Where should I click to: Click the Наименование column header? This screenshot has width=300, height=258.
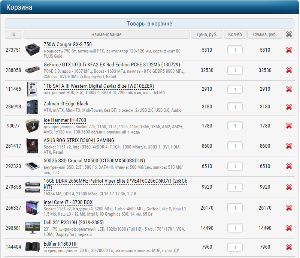(106, 34)
